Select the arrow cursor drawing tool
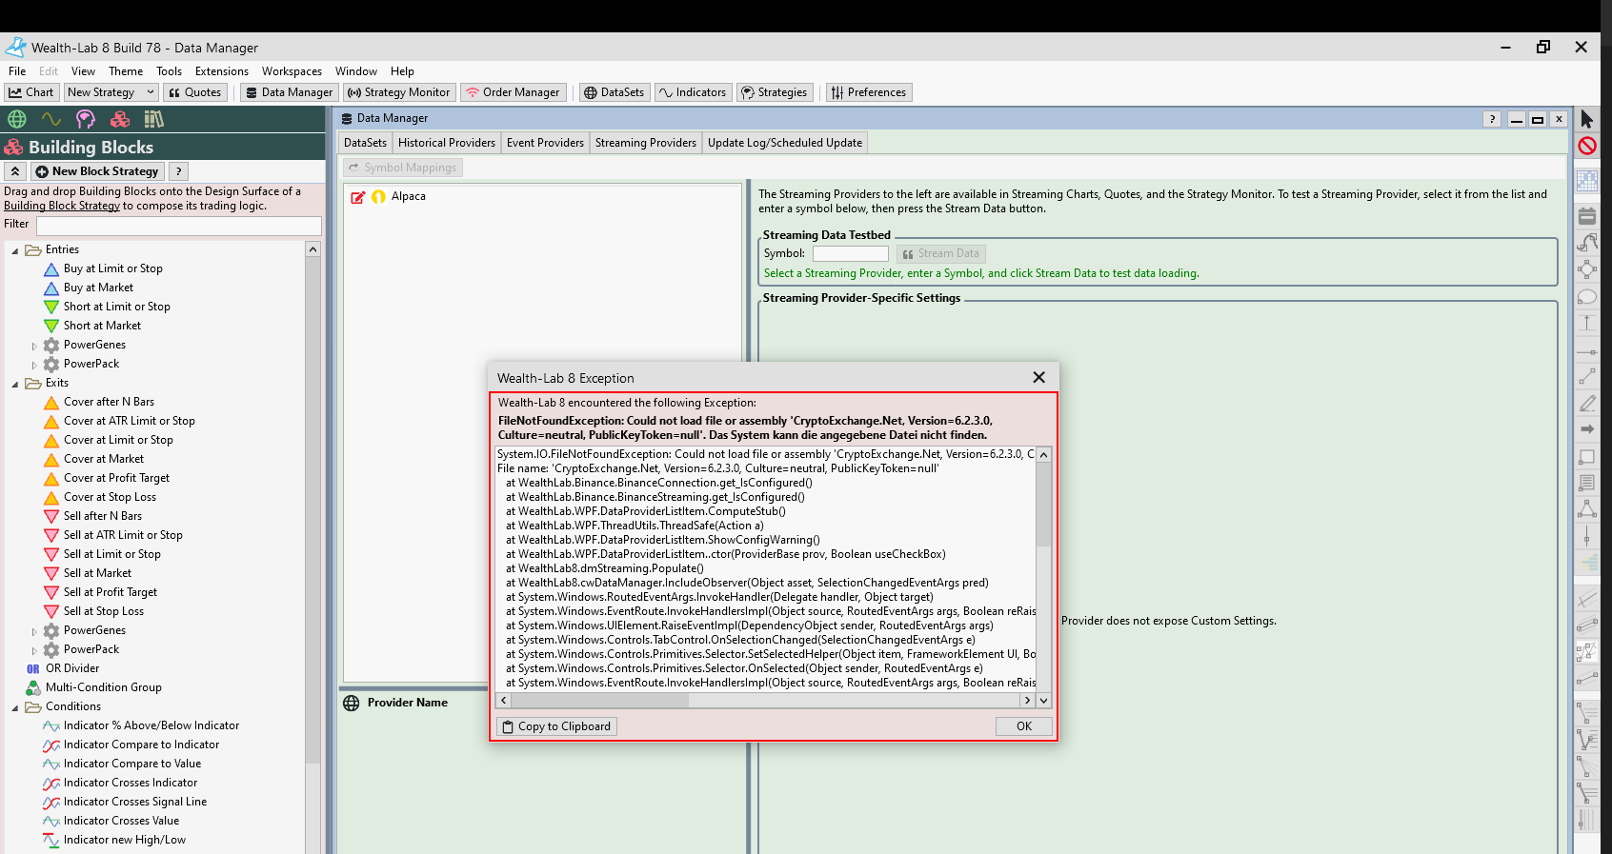Viewport: 1612px width, 854px height. (x=1587, y=119)
